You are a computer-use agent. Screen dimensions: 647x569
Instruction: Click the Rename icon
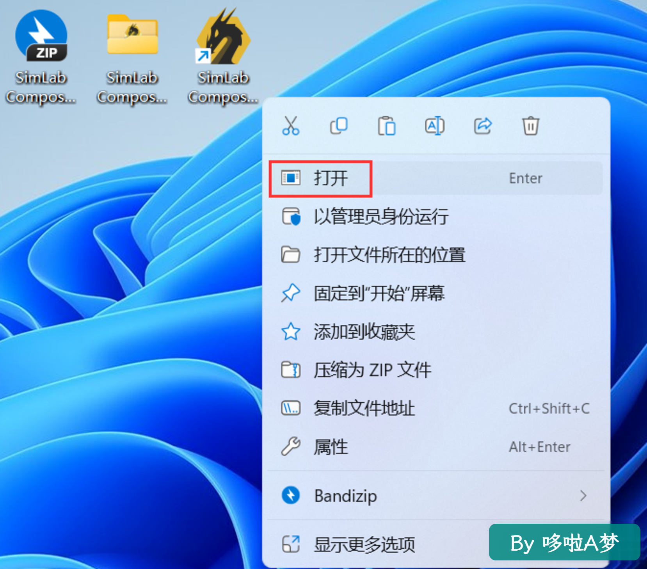[435, 126]
